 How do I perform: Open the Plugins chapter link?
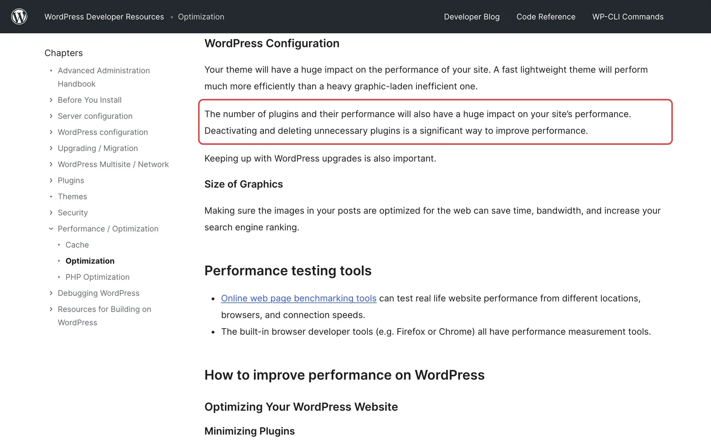71,180
